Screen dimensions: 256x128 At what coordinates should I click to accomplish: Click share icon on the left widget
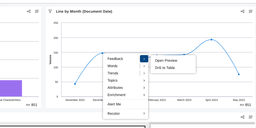pos(29,11)
